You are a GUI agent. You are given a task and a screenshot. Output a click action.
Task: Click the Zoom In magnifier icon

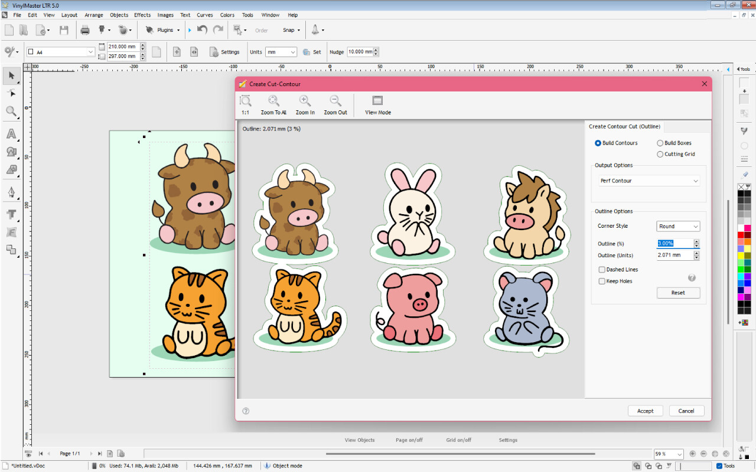[x=305, y=101]
